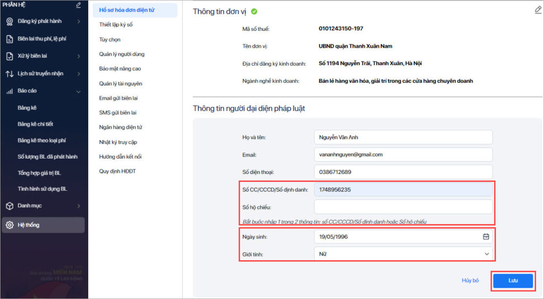The height and width of the screenshot is (299, 544).
Task: Open Bảng kê chi tiết report
Action: tap(36, 124)
